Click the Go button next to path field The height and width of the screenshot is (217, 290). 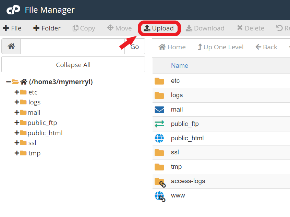coord(135,47)
